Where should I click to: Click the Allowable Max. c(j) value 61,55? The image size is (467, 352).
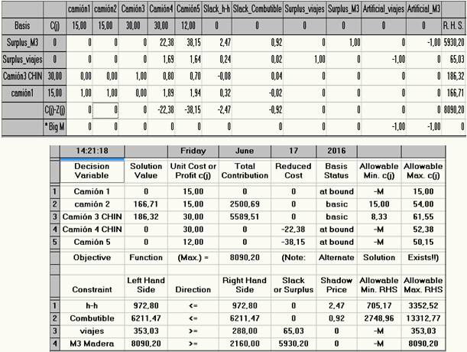tap(423, 217)
